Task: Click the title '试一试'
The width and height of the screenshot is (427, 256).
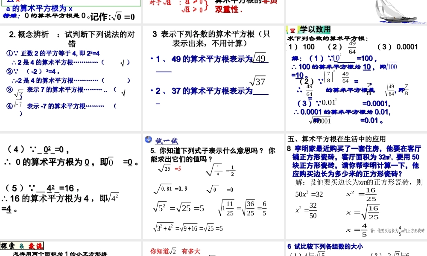Action: (x=167, y=141)
